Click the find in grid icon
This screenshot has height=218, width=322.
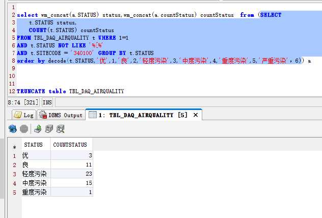(60, 129)
